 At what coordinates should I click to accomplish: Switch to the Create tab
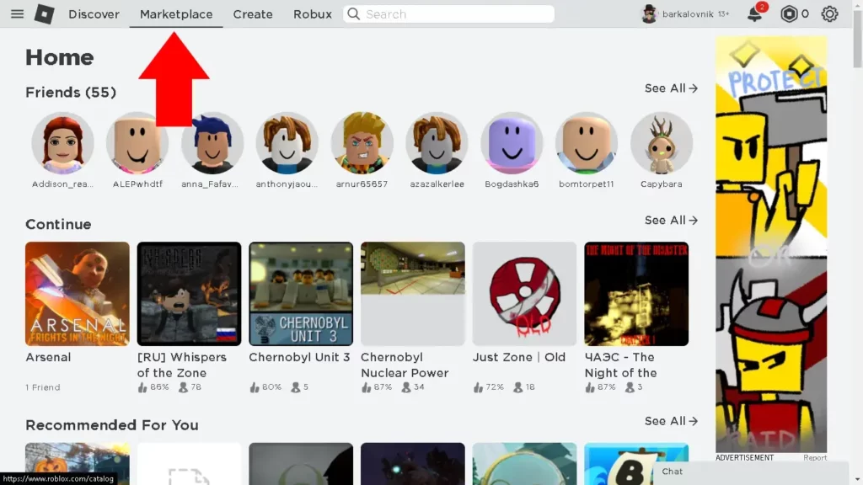click(253, 13)
